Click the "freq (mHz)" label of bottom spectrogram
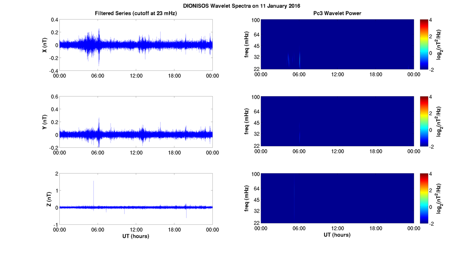457x257 pixels. tap(247, 198)
